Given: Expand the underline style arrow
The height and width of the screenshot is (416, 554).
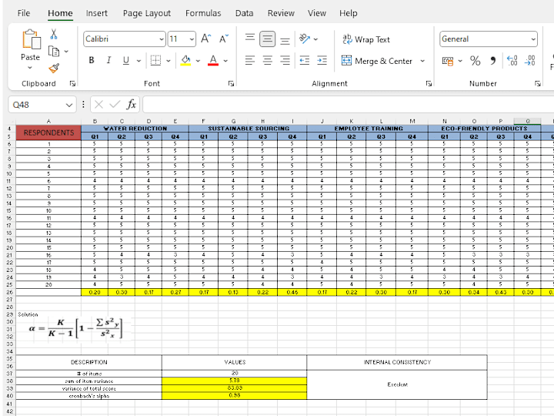Looking at the screenshot, I should (138, 61).
